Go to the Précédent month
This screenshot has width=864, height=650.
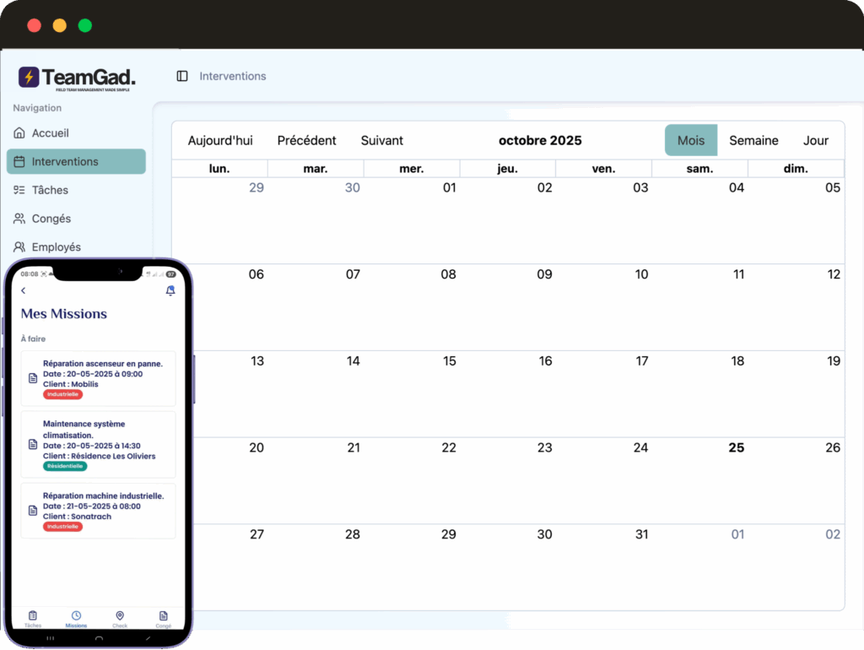[306, 141]
